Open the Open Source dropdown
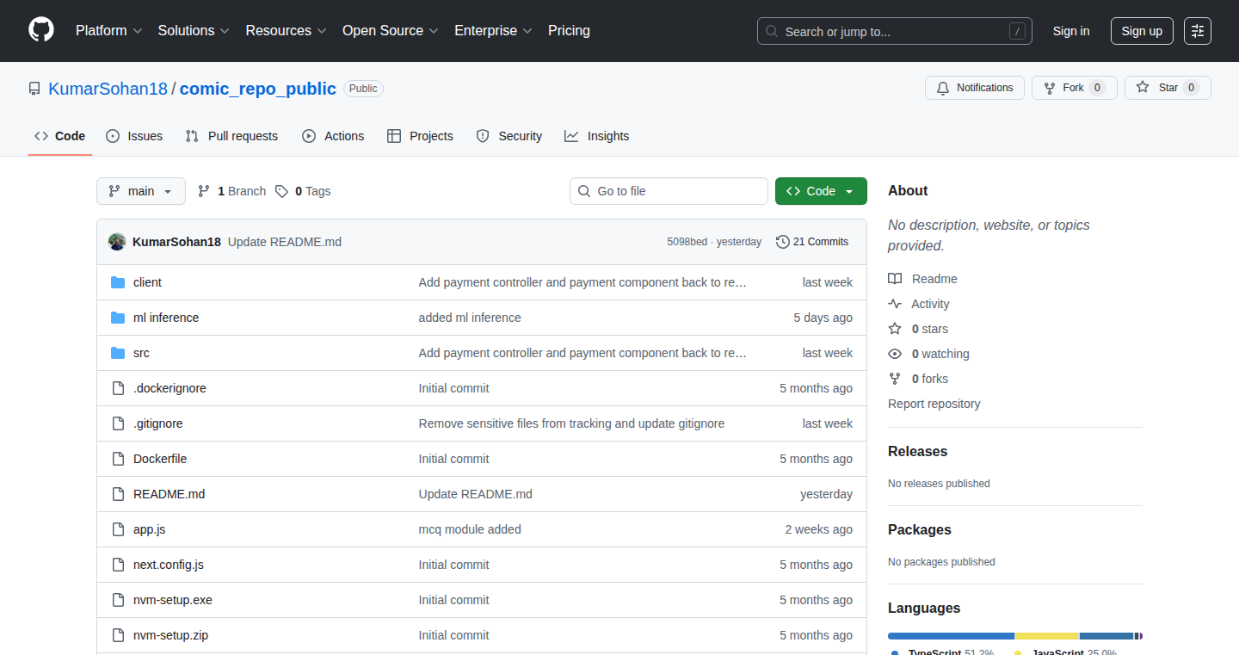The width and height of the screenshot is (1239, 655). [x=391, y=31]
